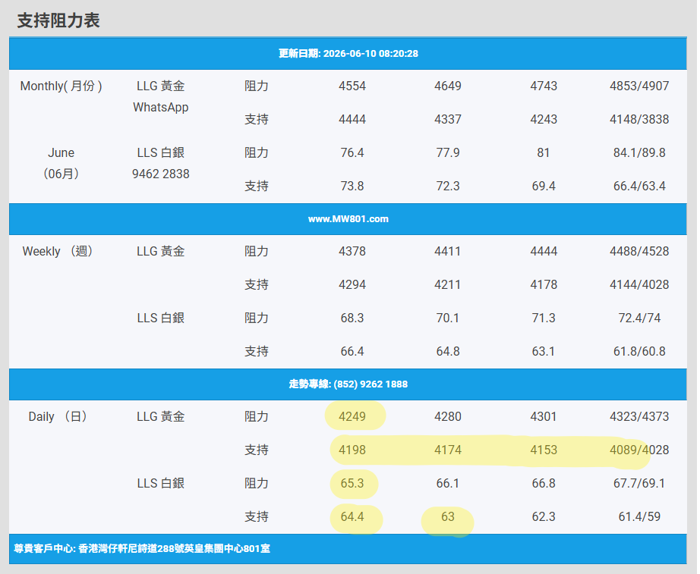
Task: Click the WhatsApp text under LLG 黃金
Action: (161, 108)
